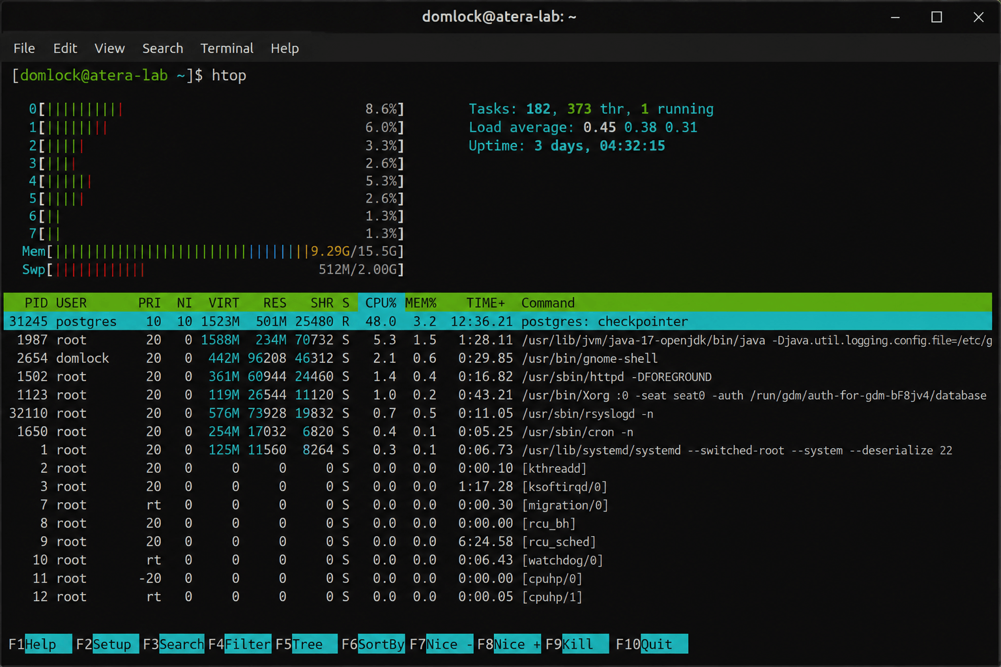The height and width of the screenshot is (667, 1001).
Task: Sort by PID column header
Action: [36, 303]
